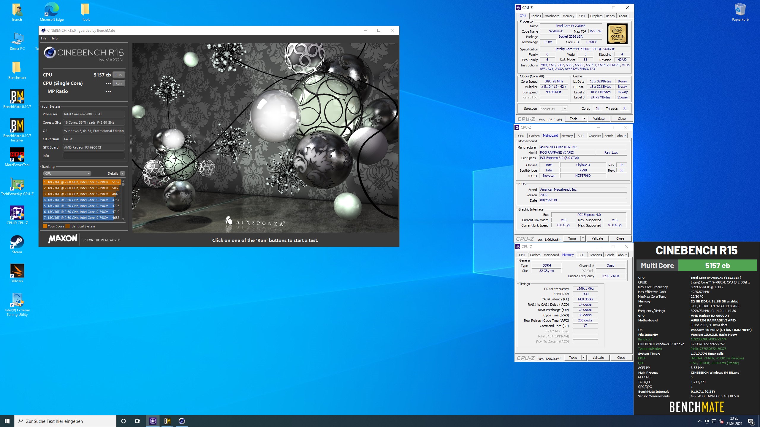Open the File menu in Cinebench
The width and height of the screenshot is (760, 427).
(44, 38)
